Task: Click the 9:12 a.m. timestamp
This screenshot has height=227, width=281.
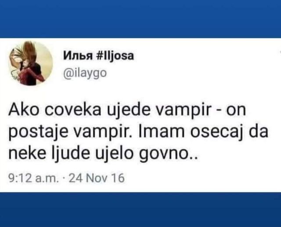Action: [x=34, y=178]
